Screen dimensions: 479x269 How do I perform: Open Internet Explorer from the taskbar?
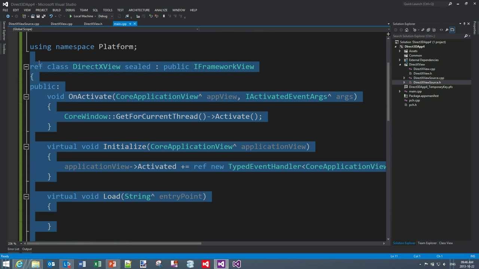19,264
